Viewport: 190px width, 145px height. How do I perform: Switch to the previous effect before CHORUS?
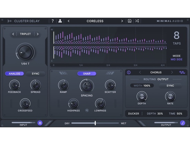click(140, 72)
